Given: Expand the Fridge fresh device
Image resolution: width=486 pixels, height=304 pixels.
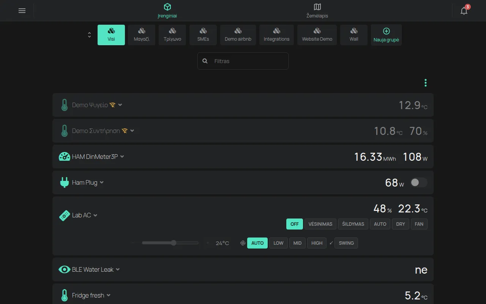Looking at the screenshot, I should [109, 295].
